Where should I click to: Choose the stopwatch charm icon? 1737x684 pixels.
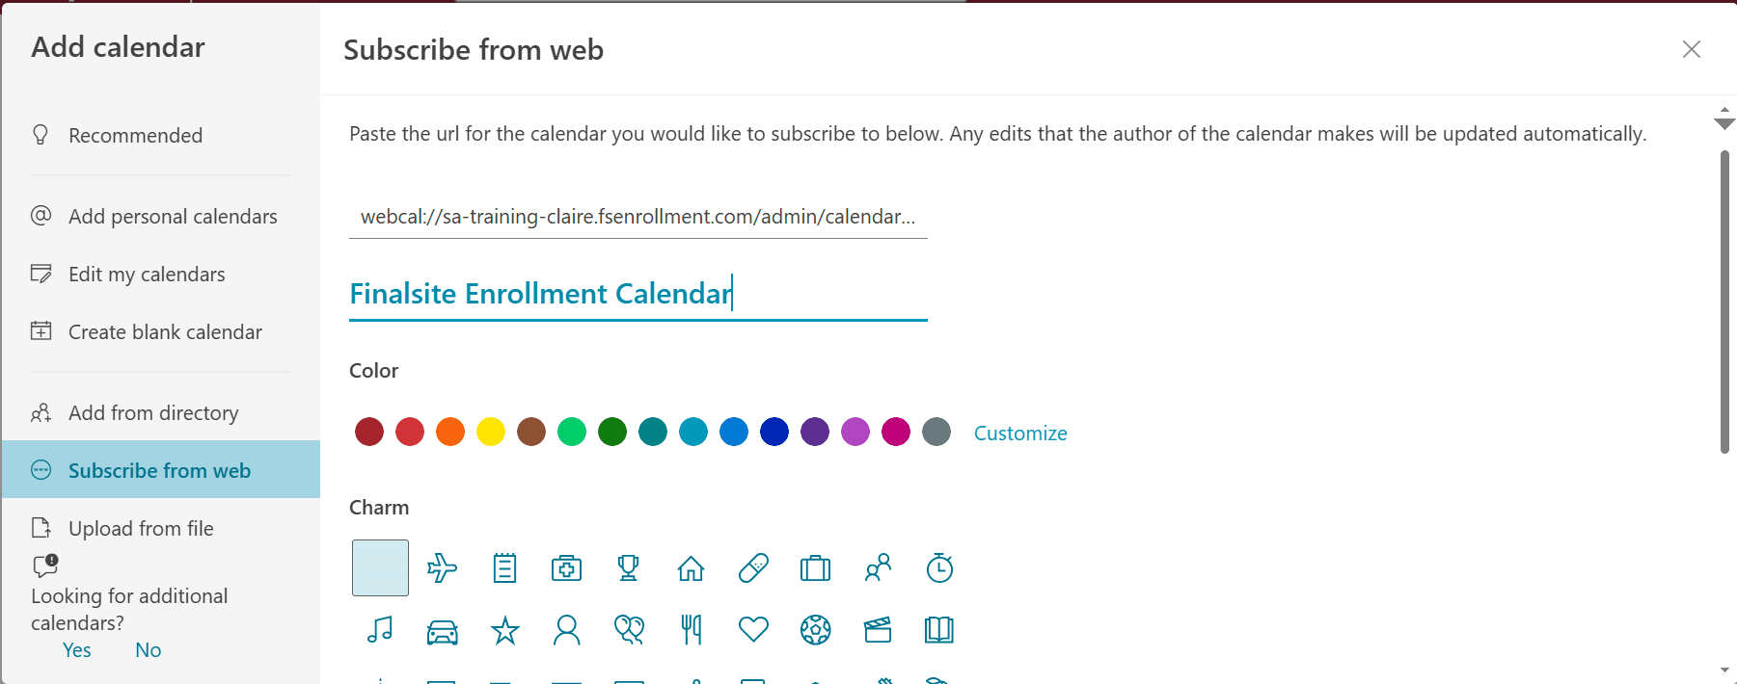point(939,568)
